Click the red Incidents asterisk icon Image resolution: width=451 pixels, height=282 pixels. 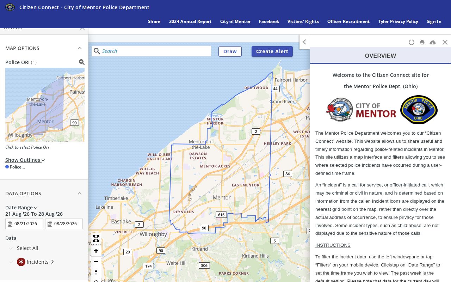(x=21, y=262)
